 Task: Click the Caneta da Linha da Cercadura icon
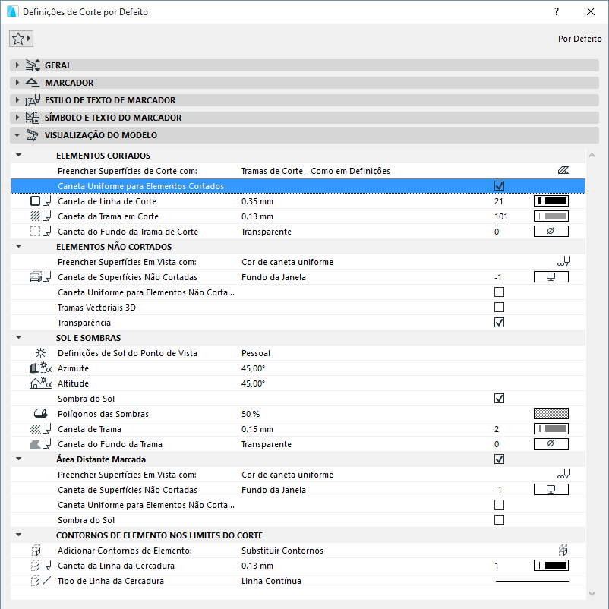(41, 566)
